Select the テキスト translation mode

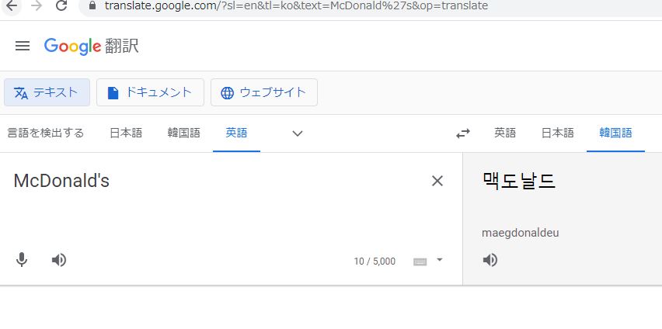coord(47,92)
